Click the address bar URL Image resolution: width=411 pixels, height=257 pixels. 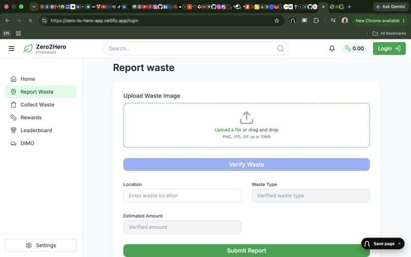pyautogui.click(x=94, y=20)
